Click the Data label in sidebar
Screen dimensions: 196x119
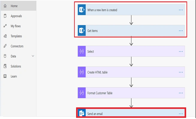click(x=13, y=56)
